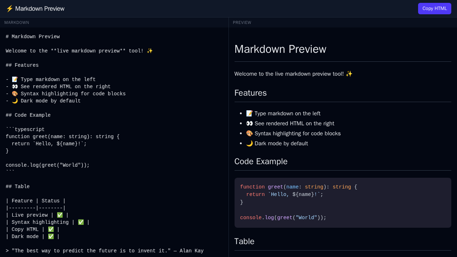Toggle the Dark mode checkmark in the table
The image size is (457, 257).
pos(51,236)
